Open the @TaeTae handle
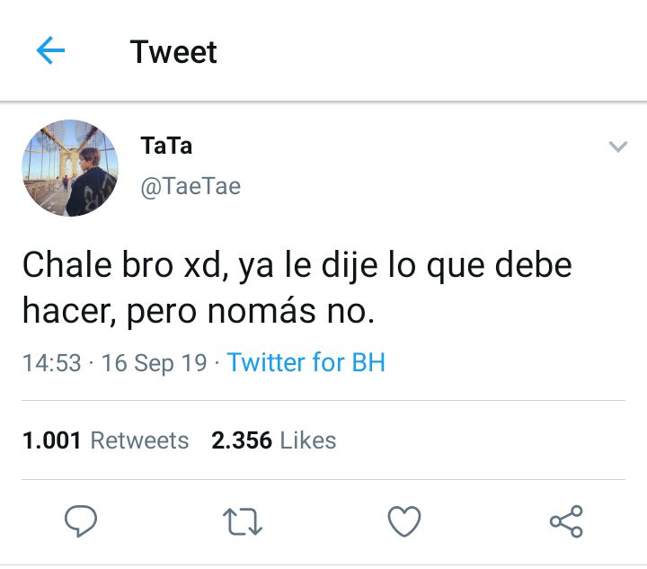The image size is (647, 569). coord(191,186)
